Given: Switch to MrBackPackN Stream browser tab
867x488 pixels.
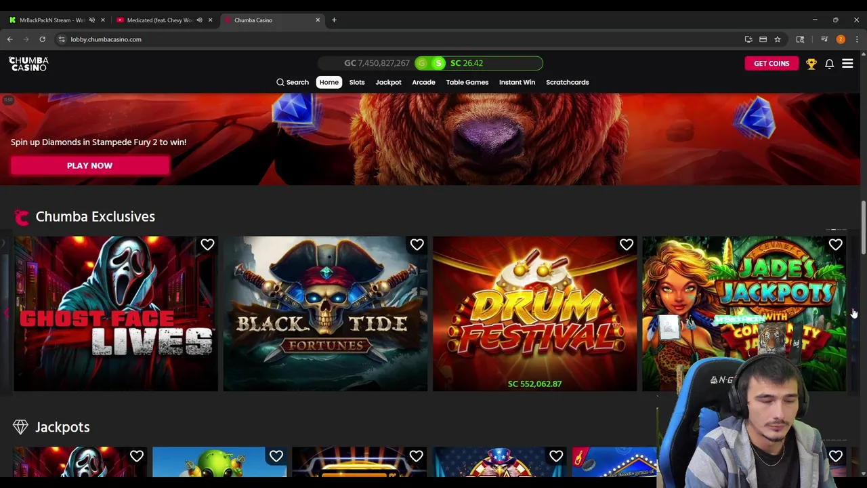Looking at the screenshot, I should (x=52, y=20).
